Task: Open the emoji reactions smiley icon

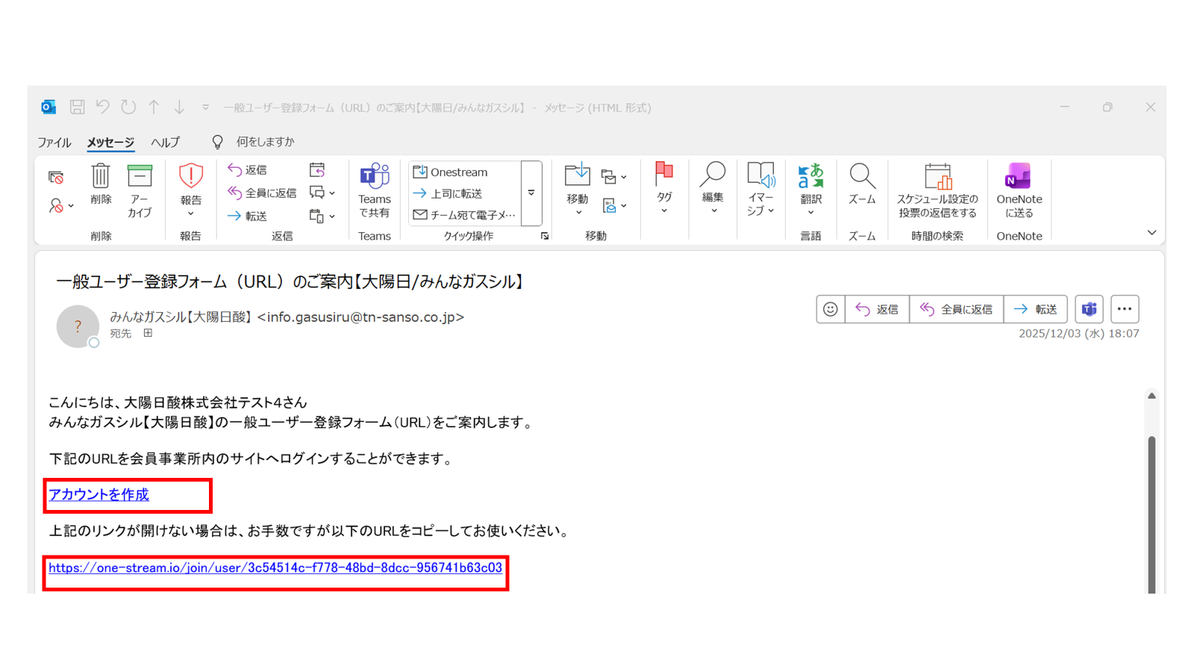Action: click(x=830, y=309)
